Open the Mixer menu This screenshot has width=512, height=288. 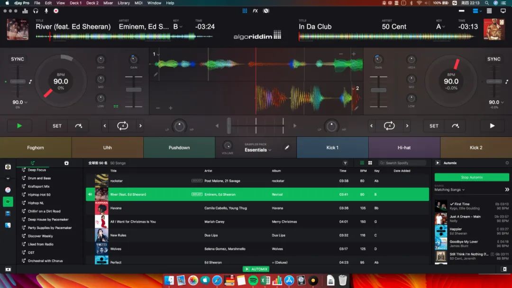coord(108,3)
